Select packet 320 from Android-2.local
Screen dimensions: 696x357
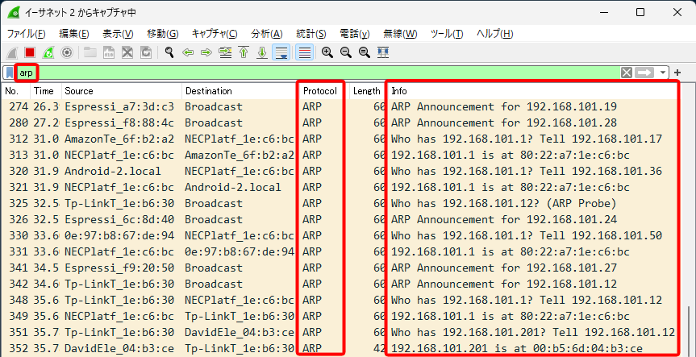pyautogui.click(x=340, y=171)
